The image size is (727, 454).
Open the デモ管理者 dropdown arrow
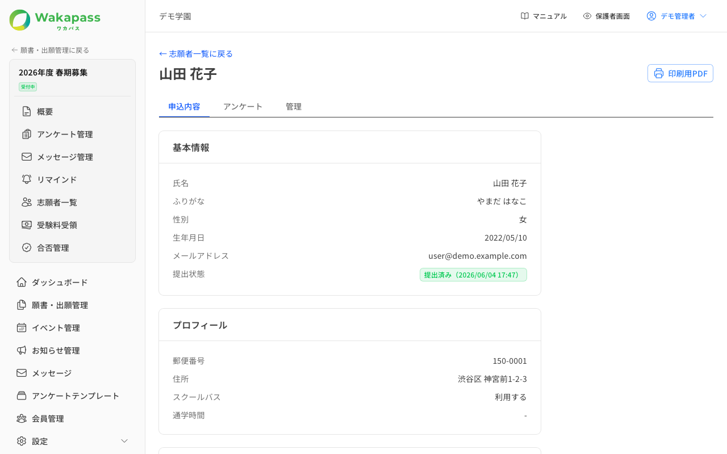click(x=703, y=16)
